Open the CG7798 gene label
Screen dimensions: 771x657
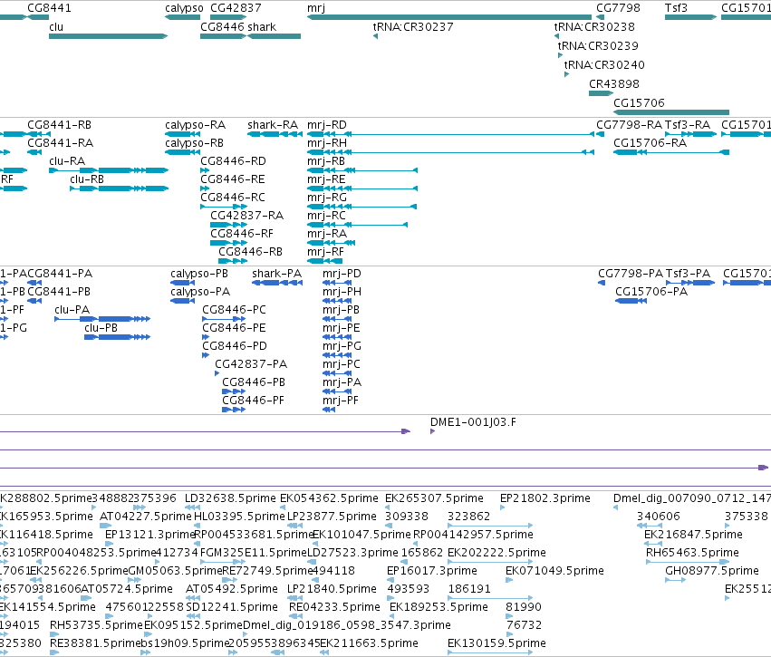(618, 8)
